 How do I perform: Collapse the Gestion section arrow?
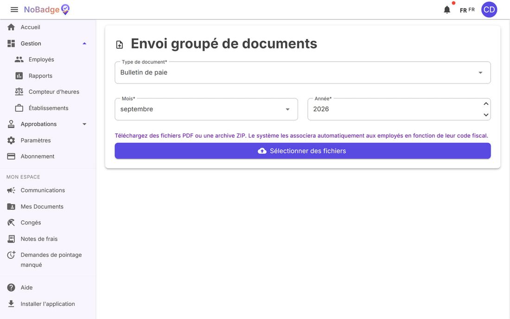pyautogui.click(x=84, y=44)
